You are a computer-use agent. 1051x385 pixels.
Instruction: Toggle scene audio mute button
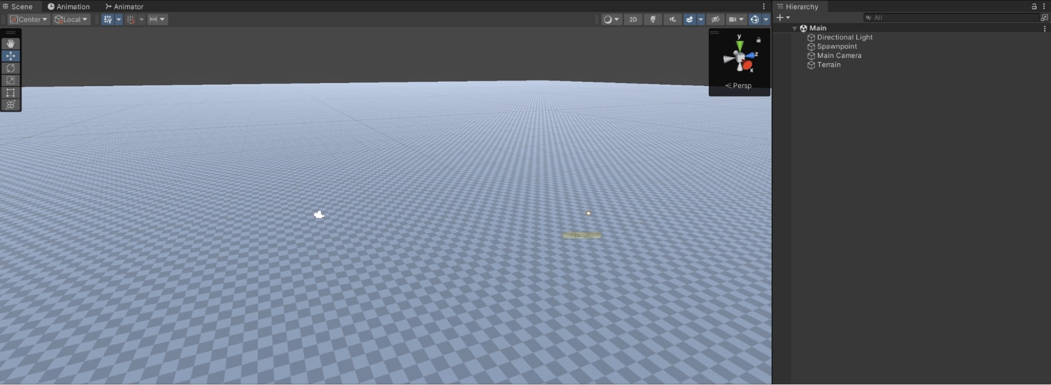coord(672,19)
